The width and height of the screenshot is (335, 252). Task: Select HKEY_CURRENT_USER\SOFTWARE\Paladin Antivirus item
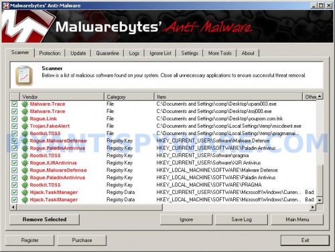(216, 148)
